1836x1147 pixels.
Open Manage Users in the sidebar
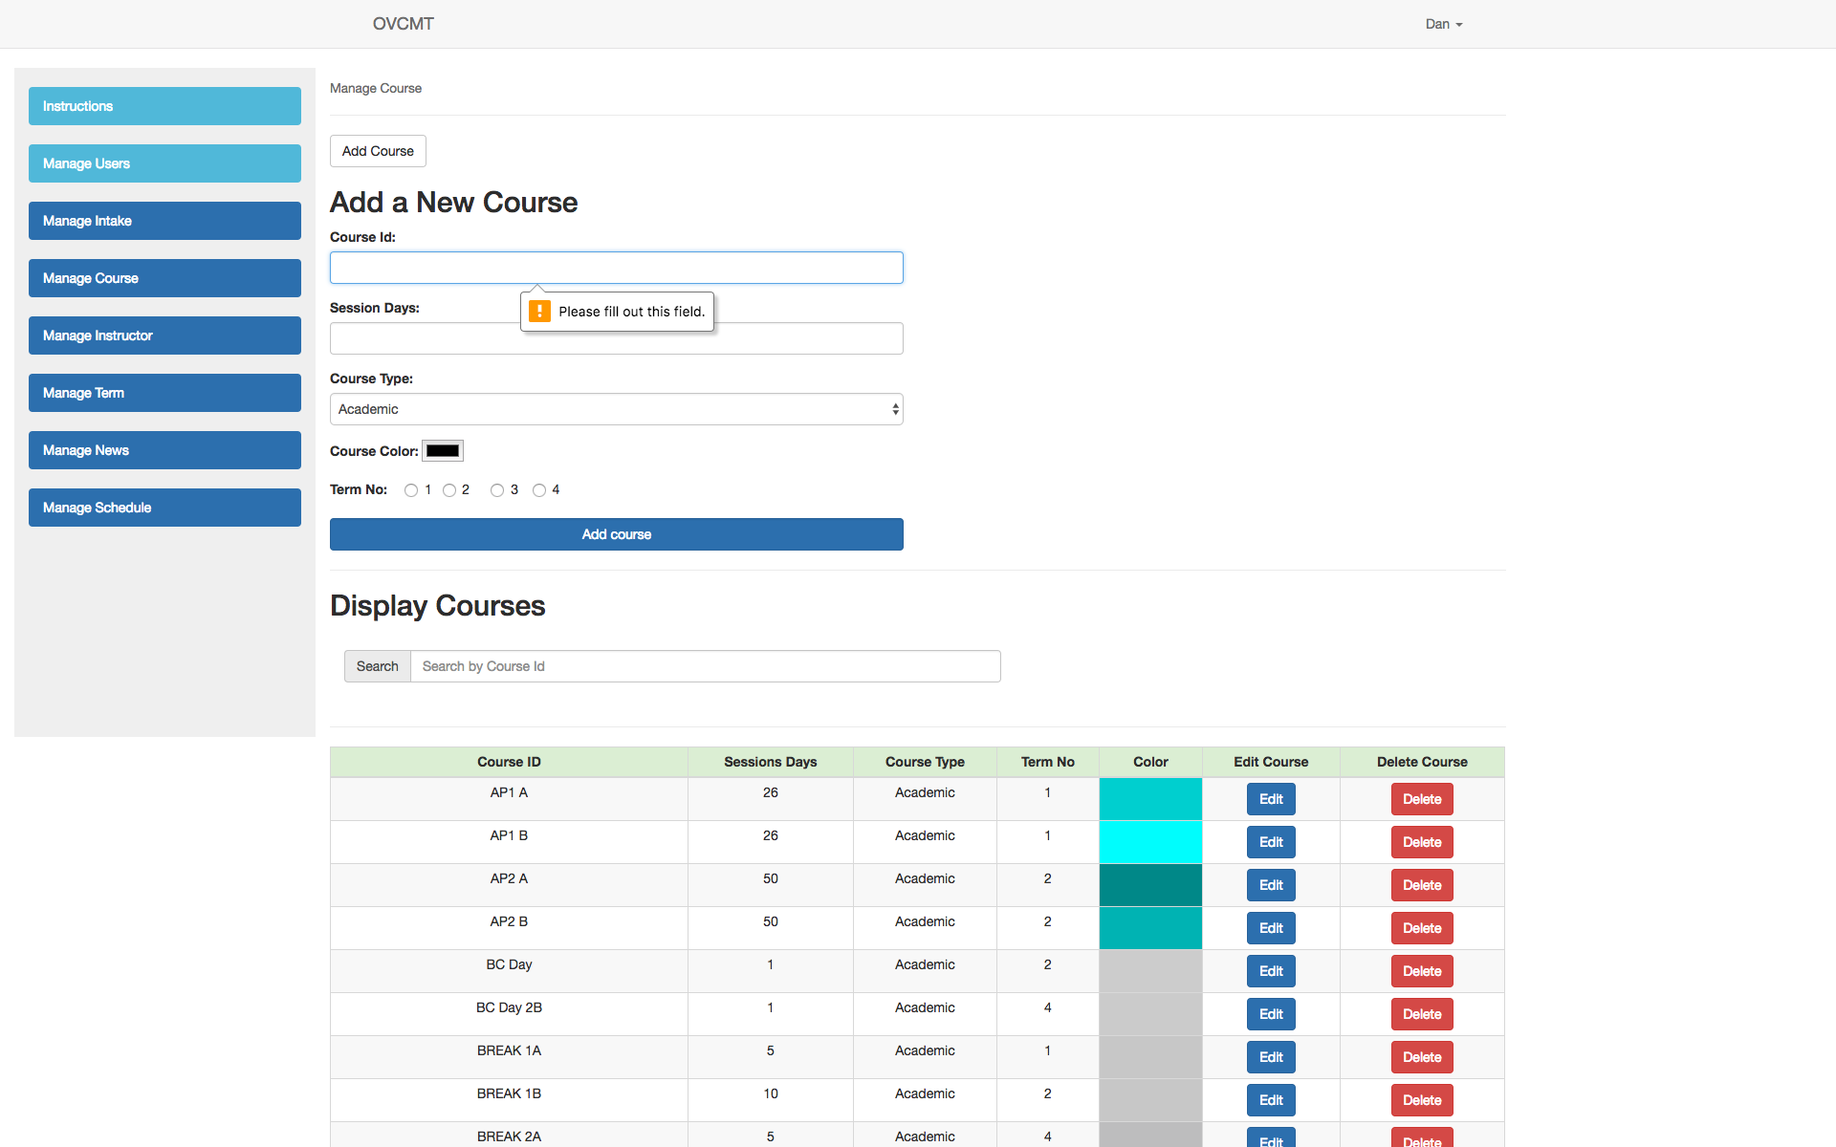164,163
